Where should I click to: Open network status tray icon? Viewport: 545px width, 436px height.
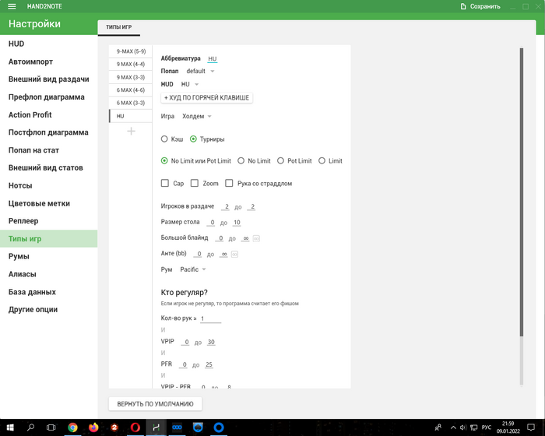click(473, 427)
